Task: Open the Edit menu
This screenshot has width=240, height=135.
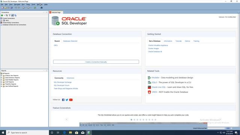Action: (x=6, y=4)
